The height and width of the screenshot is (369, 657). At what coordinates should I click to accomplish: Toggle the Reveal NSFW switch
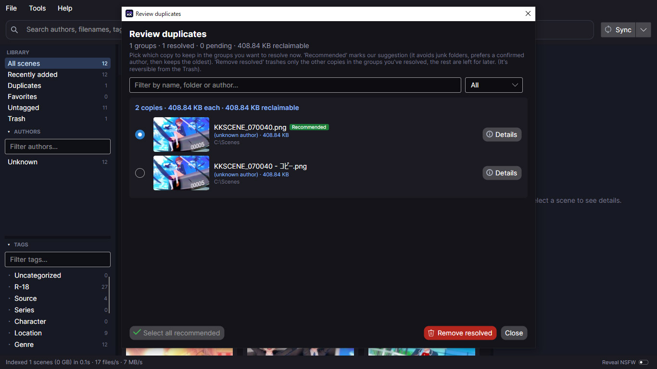click(644, 362)
